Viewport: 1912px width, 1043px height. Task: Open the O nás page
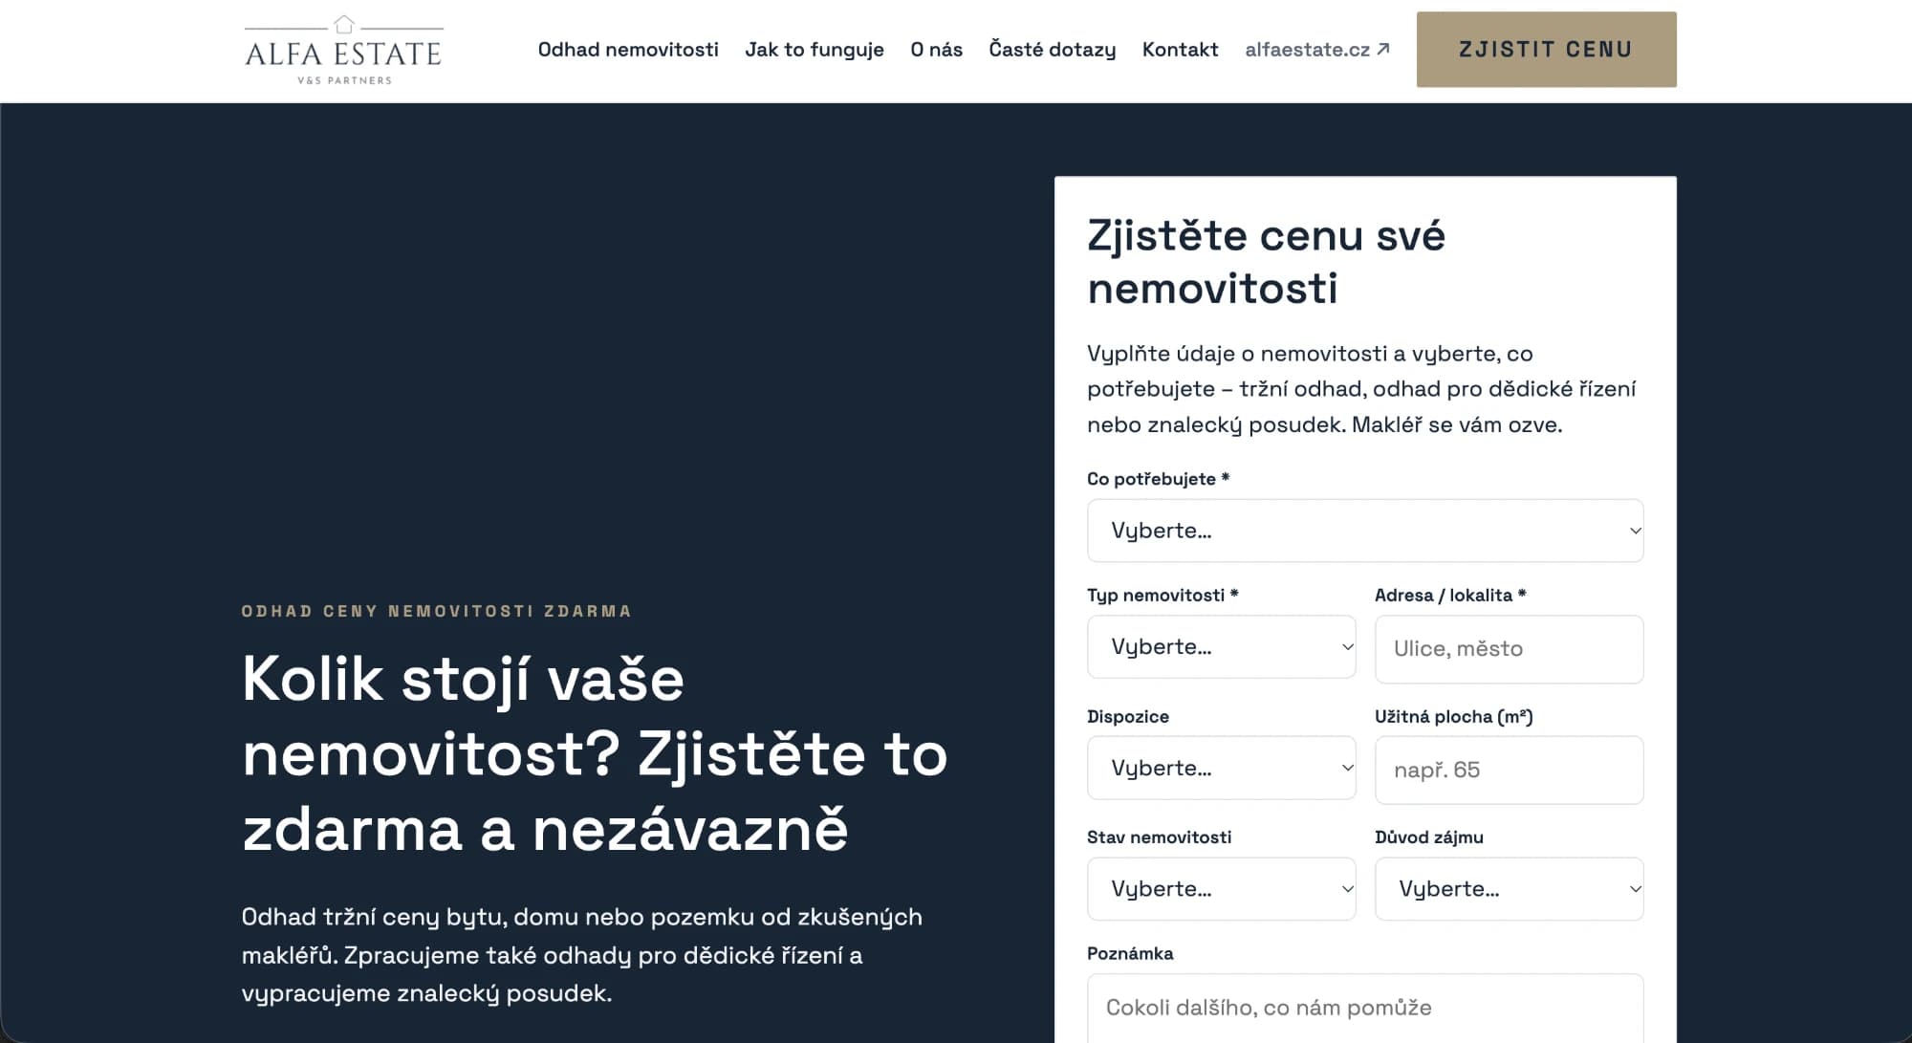click(936, 50)
